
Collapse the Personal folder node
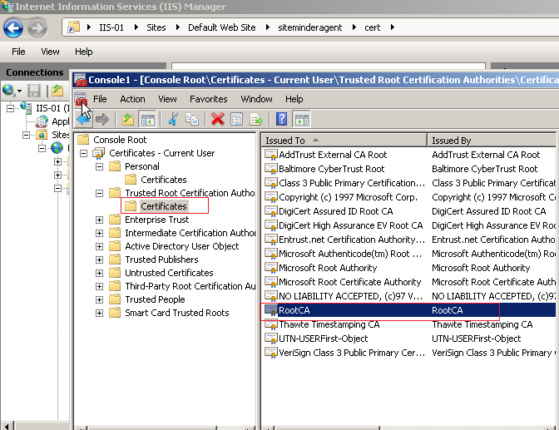click(x=100, y=166)
